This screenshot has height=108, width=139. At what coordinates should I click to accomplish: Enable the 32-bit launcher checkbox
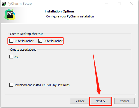click(x=11, y=41)
